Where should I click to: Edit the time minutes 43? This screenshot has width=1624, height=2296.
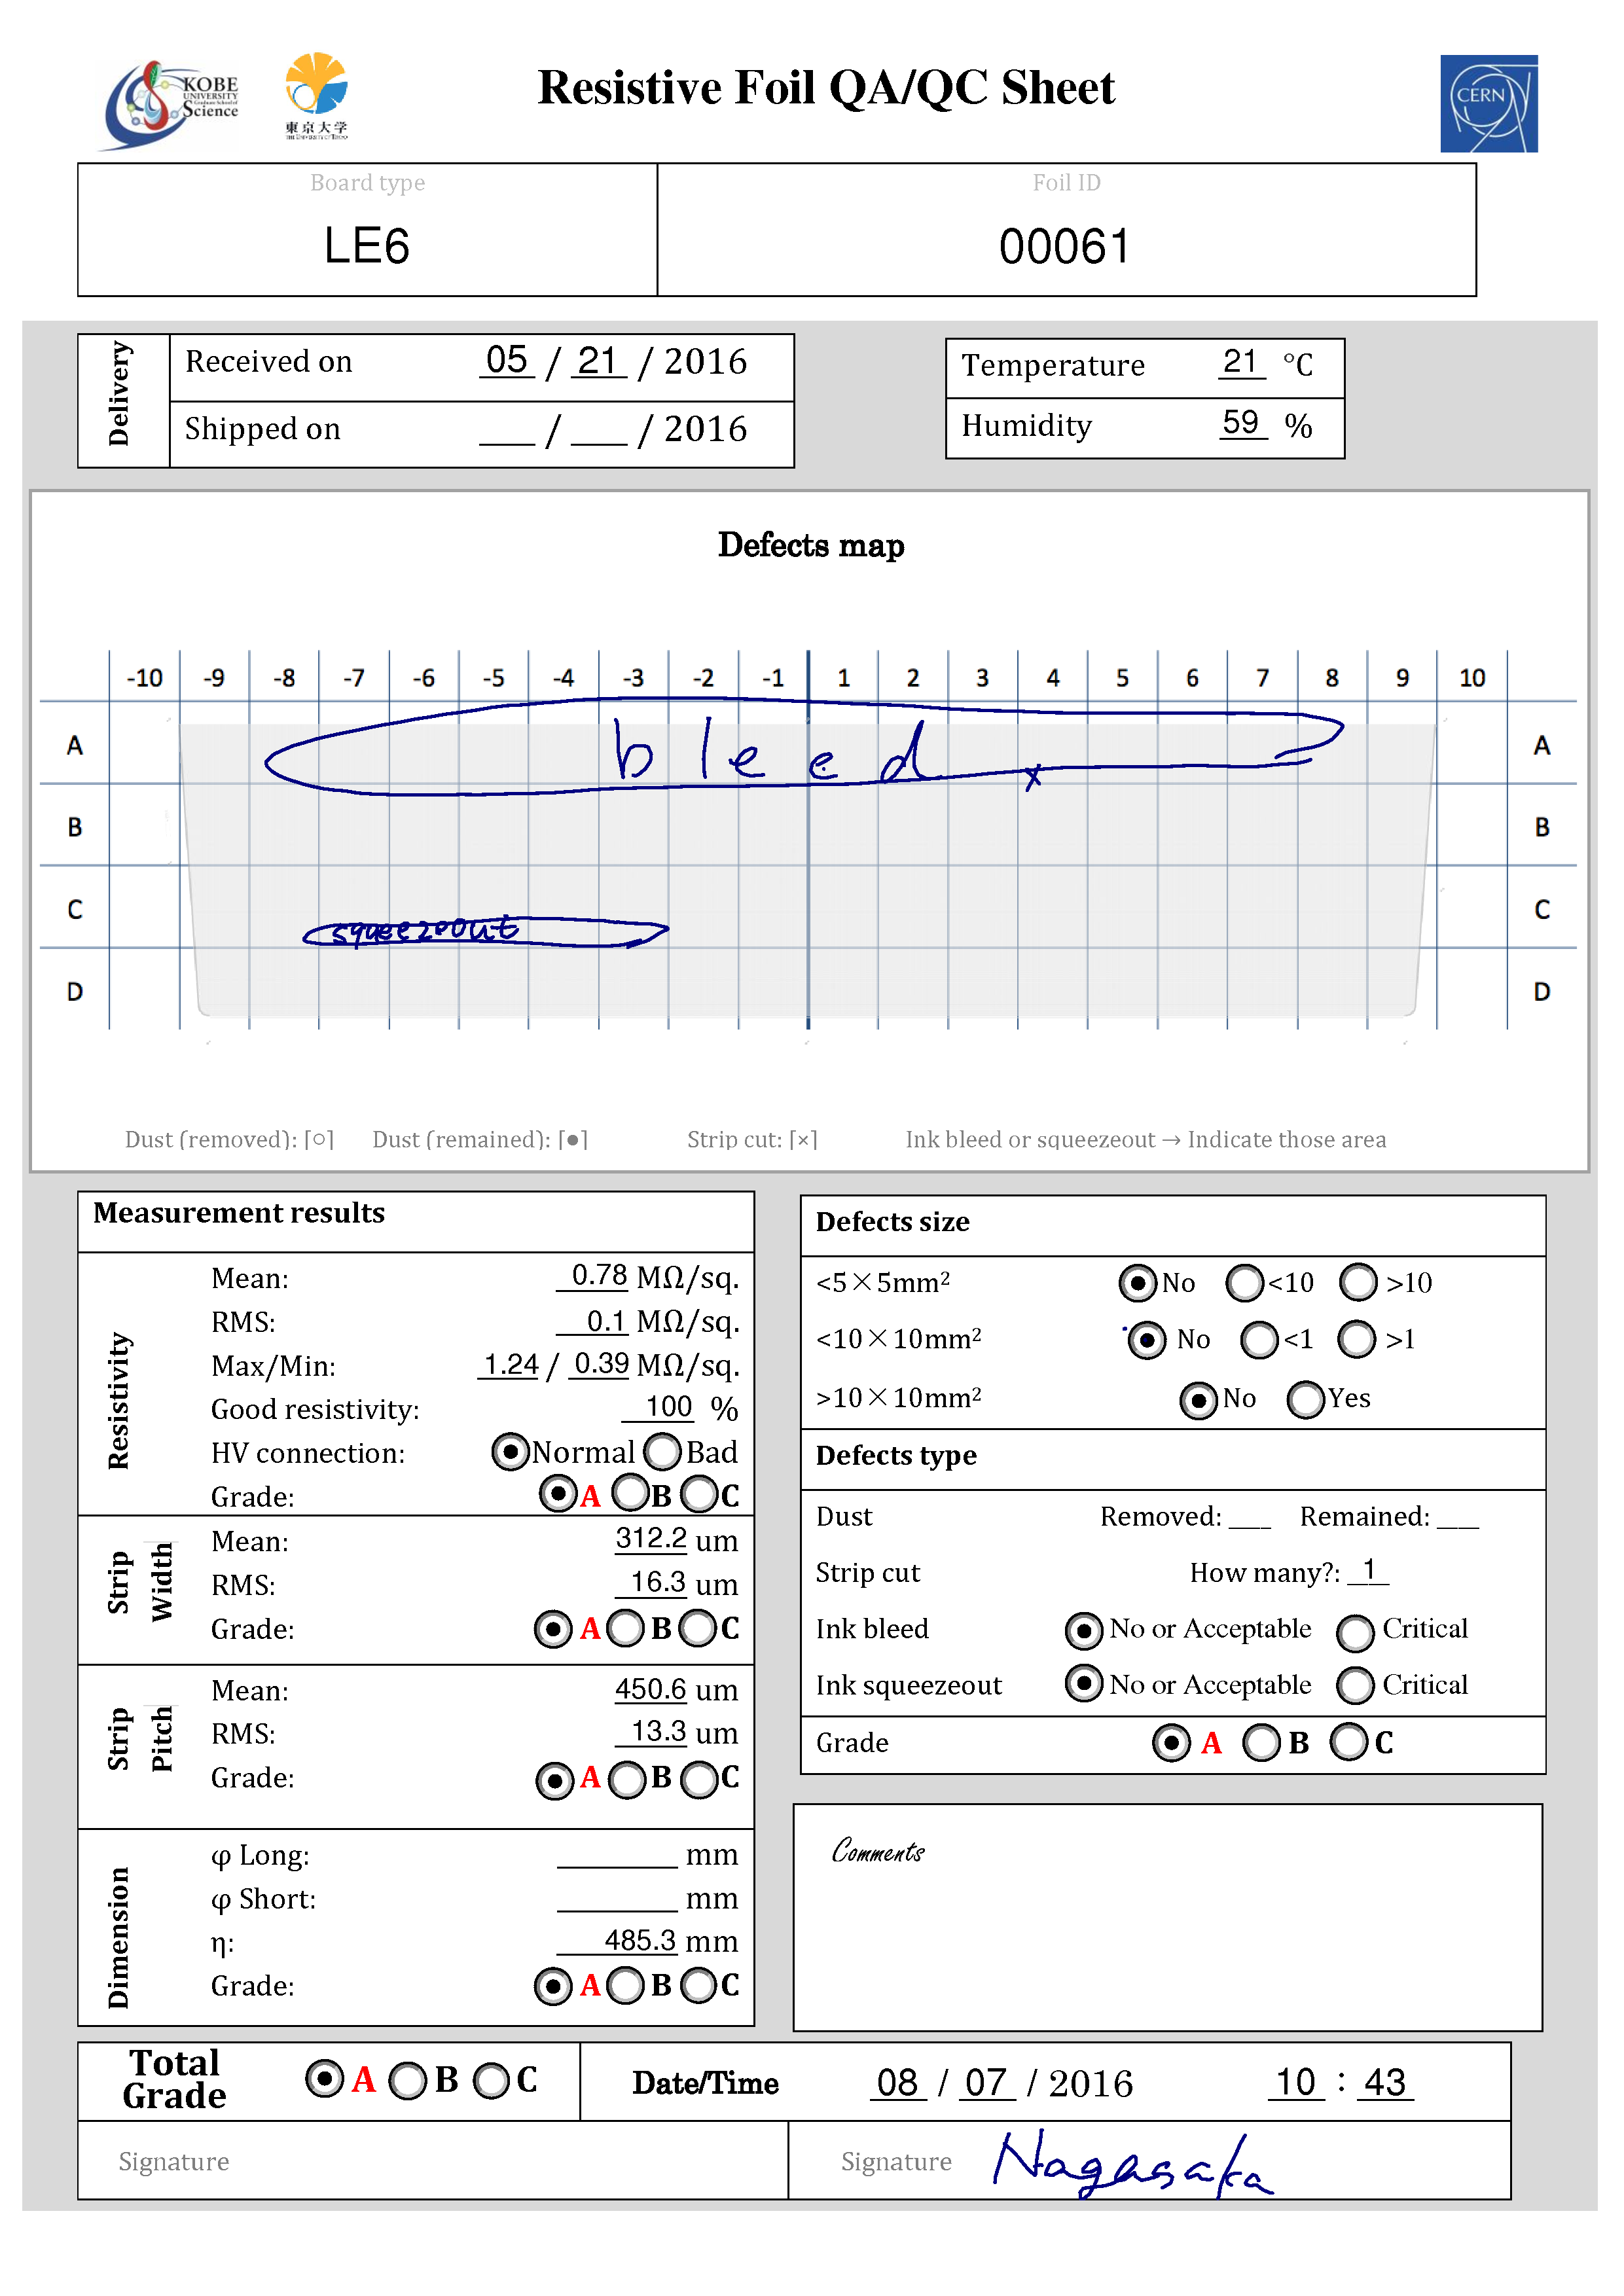coord(1385,2082)
